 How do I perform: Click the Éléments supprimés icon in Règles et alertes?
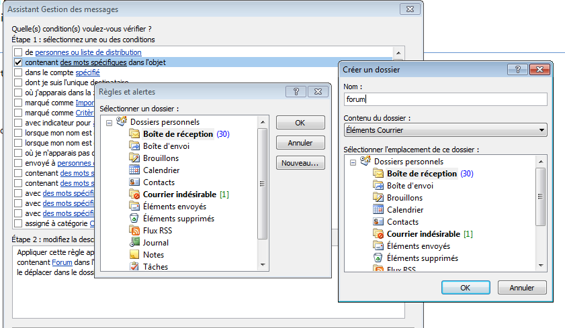(x=134, y=218)
